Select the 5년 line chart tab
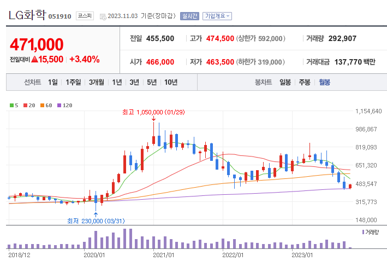This screenshot has width=387, height=261. pyautogui.click(x=152, y=82)
